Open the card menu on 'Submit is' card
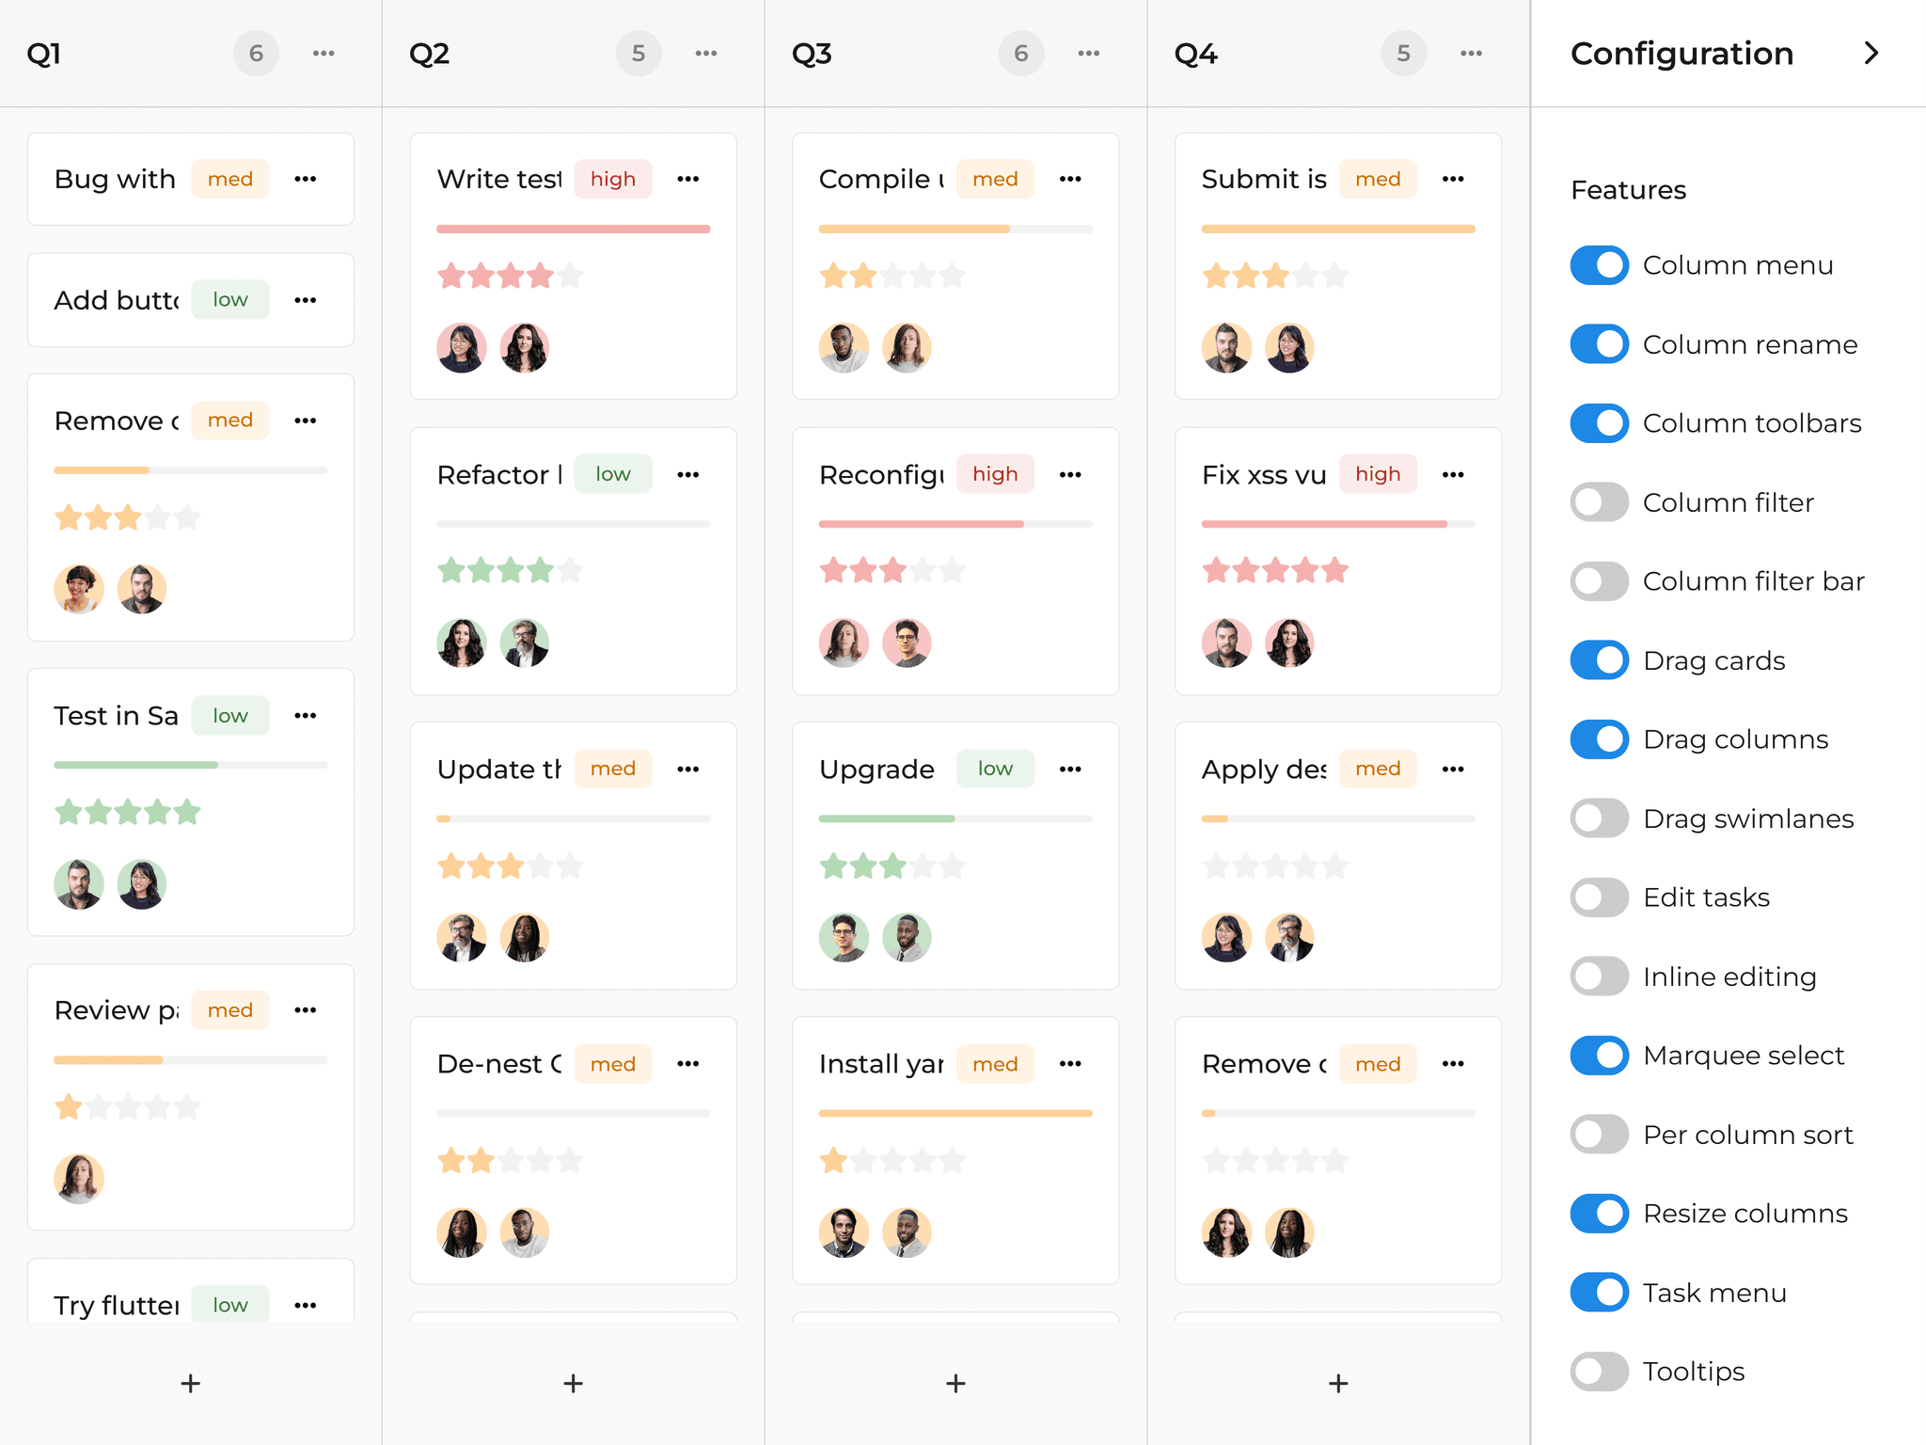This screenshot has width=1926, height=1445. coord(1453,179)
